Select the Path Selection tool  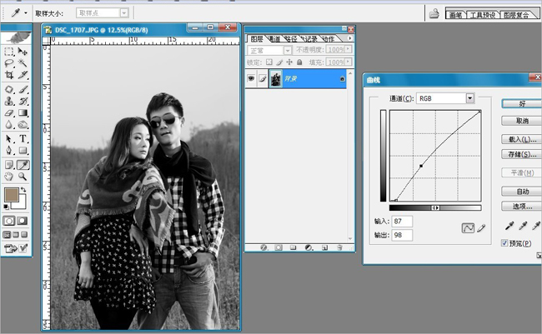point(9,139)
